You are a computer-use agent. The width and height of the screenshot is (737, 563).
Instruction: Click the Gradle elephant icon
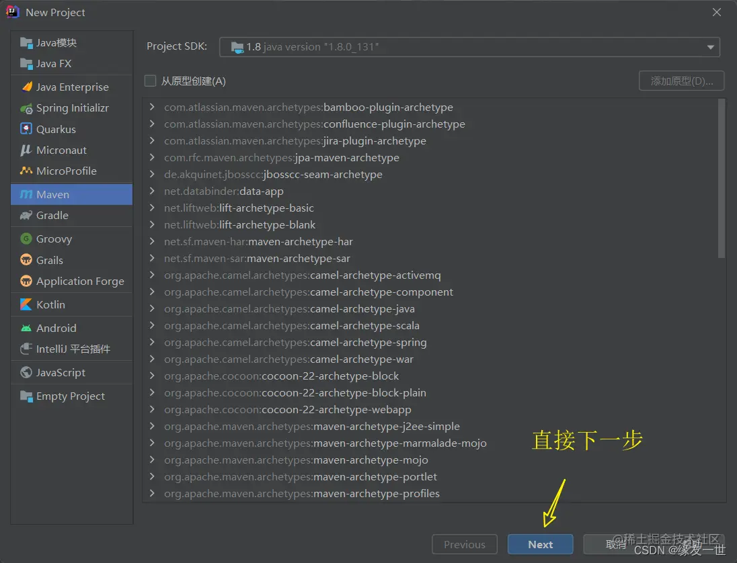26,216
